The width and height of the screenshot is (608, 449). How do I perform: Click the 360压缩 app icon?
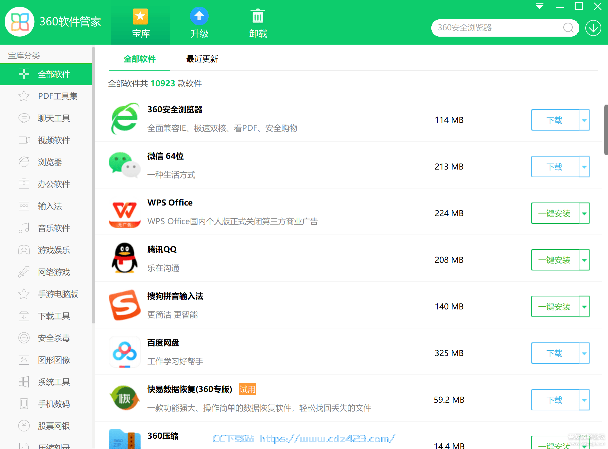125,440
